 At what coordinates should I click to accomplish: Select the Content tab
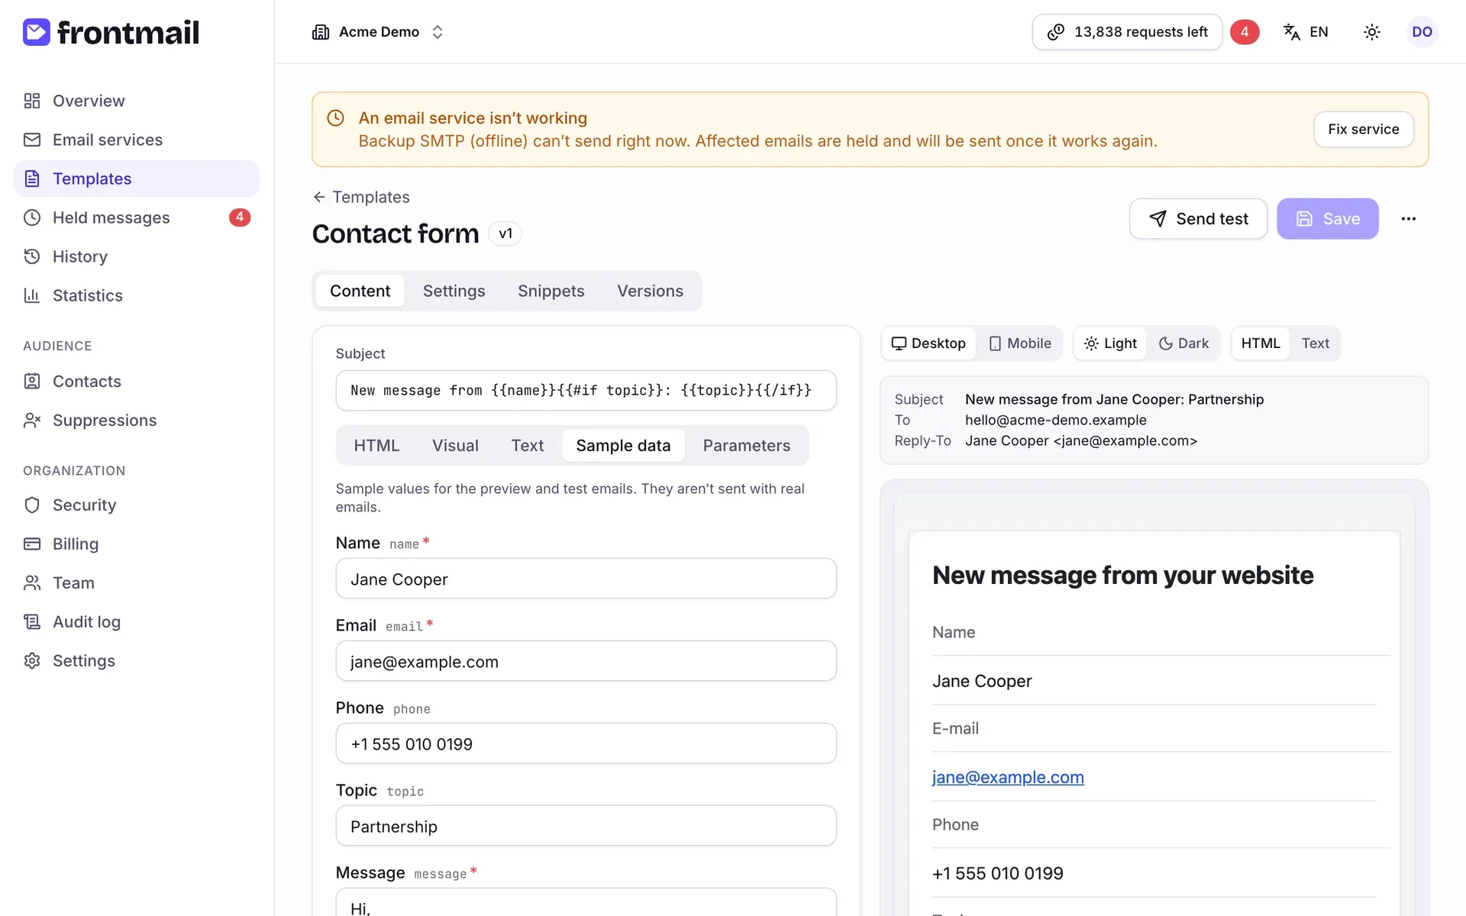pos(360,291)
